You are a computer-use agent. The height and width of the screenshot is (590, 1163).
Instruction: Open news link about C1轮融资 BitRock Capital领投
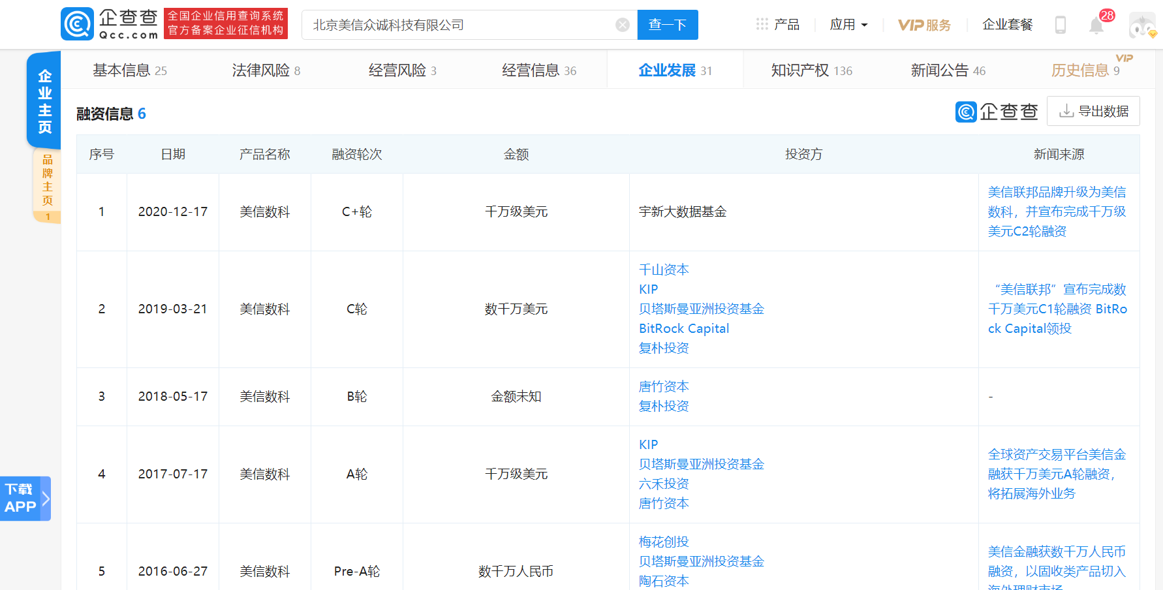coord(1057,309)
